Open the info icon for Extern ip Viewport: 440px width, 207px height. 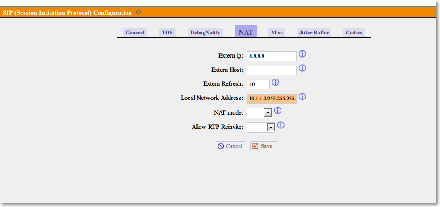coord(302,54)
